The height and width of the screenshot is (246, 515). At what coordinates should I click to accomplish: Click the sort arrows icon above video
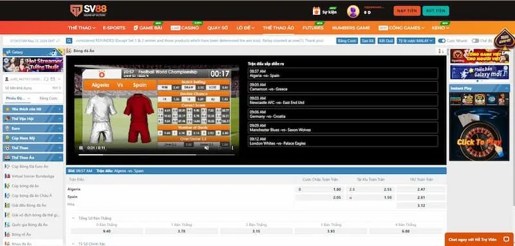pyautogui.click(x=441, y=51)
